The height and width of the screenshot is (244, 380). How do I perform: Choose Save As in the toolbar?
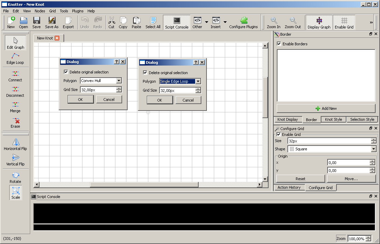point(52,23)
